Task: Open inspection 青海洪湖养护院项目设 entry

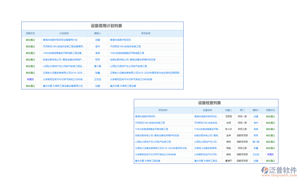Action: (x=207, y=117)
